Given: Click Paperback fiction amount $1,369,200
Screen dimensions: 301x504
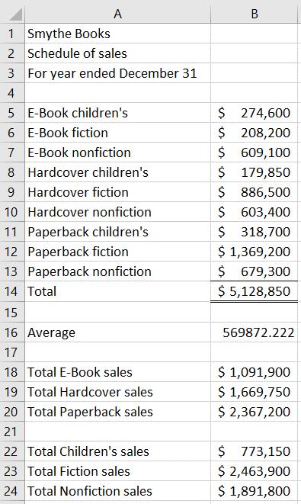Looking at the screenshot, I should coord(254,252).
